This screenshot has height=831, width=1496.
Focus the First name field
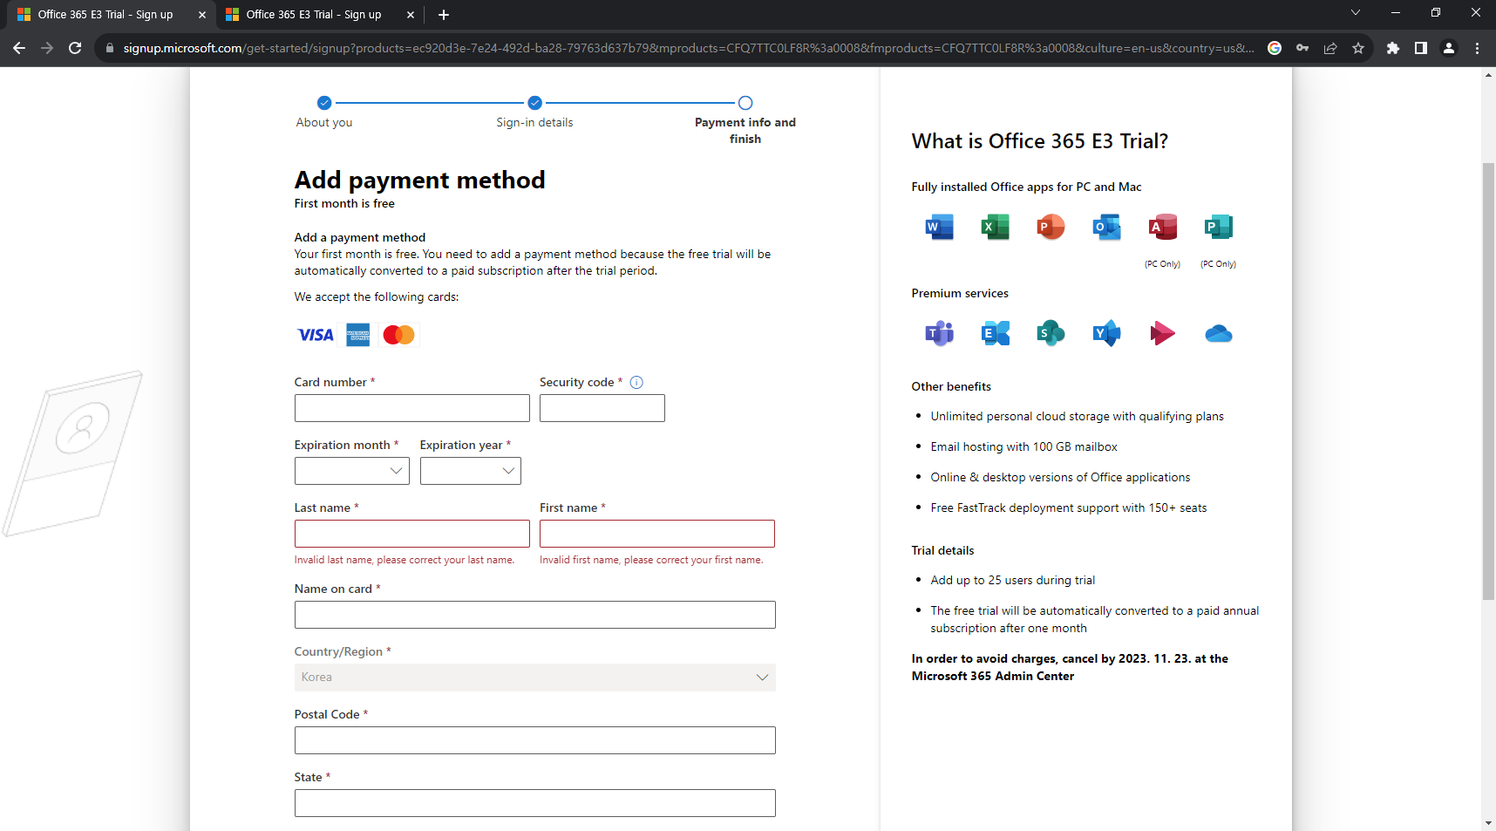click(657, 534)
